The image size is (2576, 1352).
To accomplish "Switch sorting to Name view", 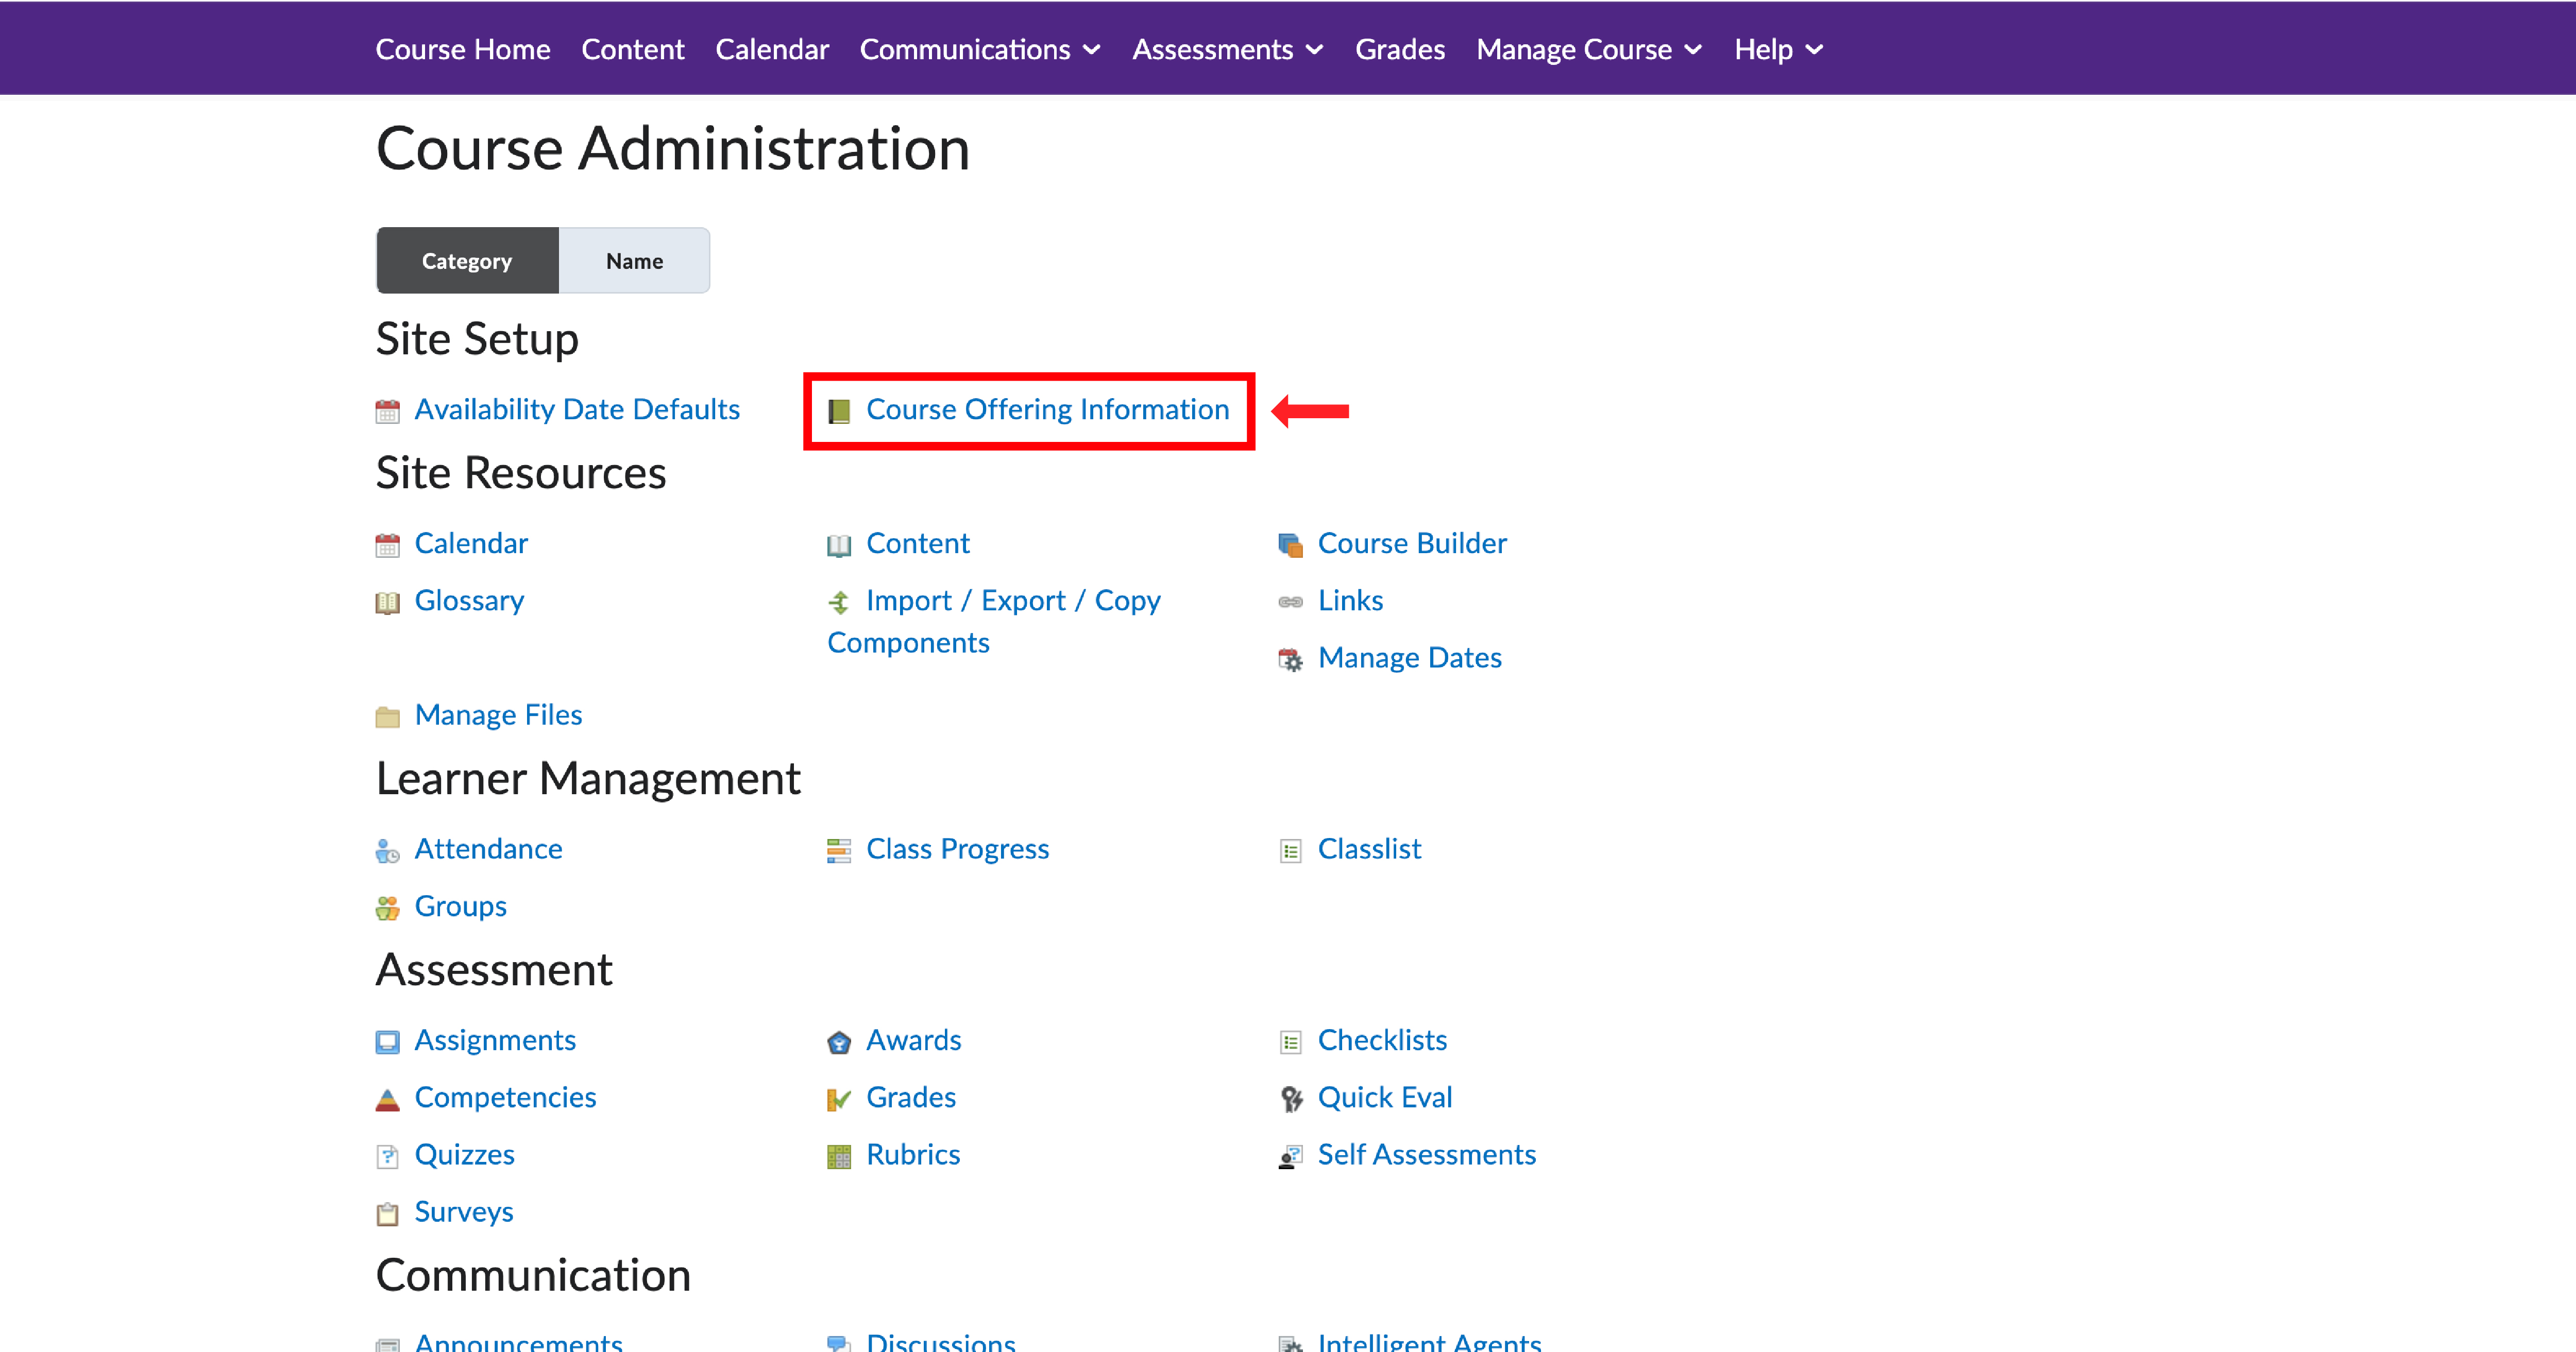I will click(633, 260).
